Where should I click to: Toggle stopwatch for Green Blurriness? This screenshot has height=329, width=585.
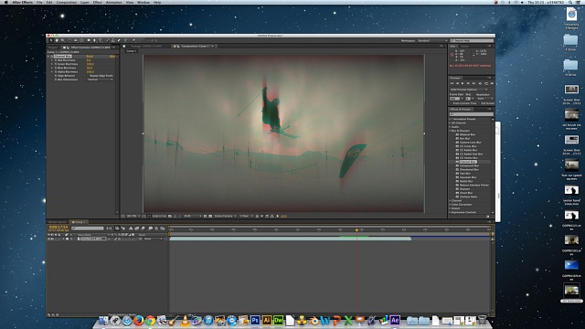[x=56, y=64]
